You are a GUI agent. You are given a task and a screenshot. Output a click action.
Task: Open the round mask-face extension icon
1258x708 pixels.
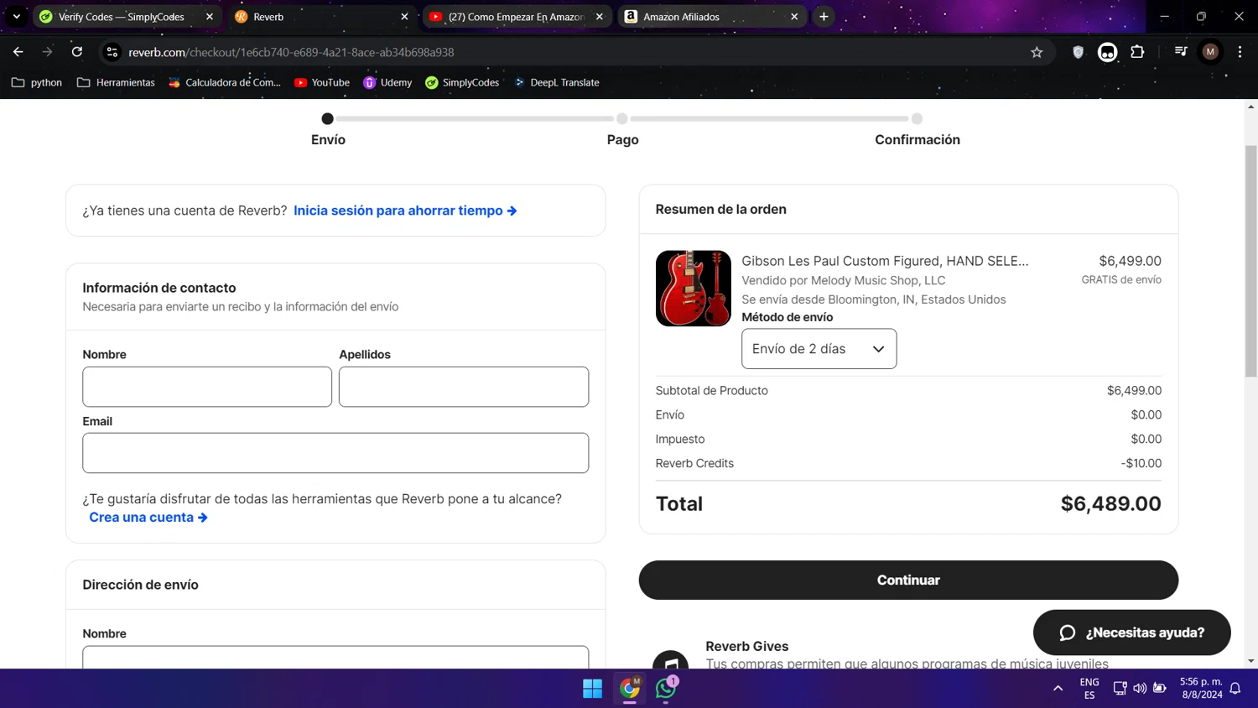click(x=1107, y=52)
